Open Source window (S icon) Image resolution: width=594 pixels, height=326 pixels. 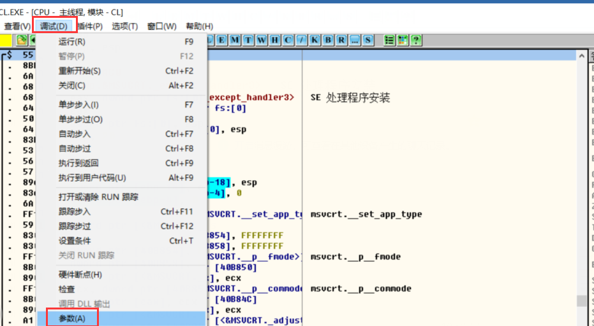point(368,40)
